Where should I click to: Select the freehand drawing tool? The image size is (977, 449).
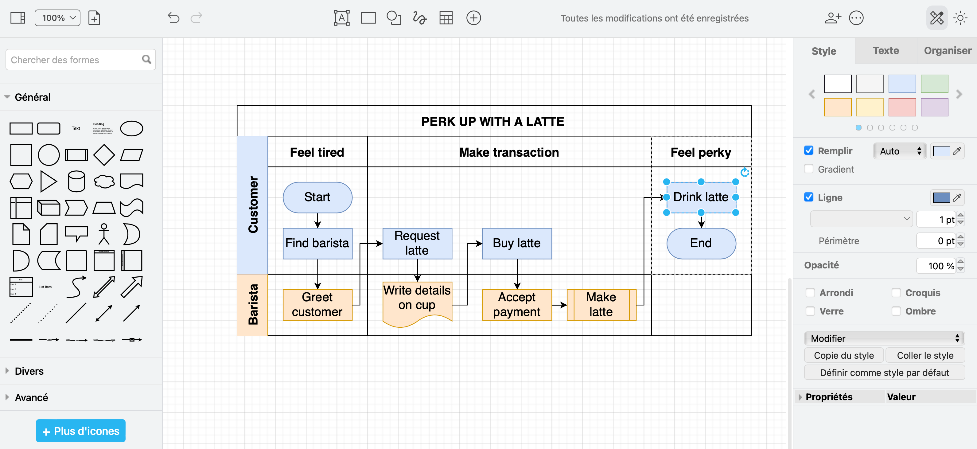point(419,18)
